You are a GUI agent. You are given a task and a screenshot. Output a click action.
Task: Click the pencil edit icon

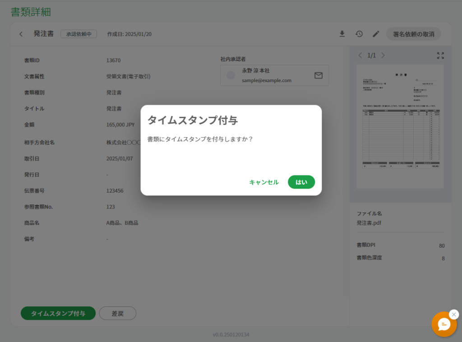click(x=376, y=34)
